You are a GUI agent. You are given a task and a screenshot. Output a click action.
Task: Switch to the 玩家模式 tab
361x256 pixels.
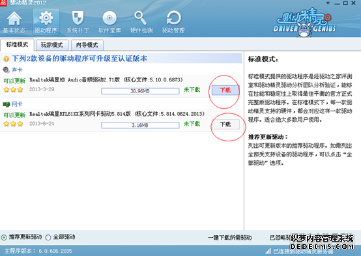[x=52, y=45]
